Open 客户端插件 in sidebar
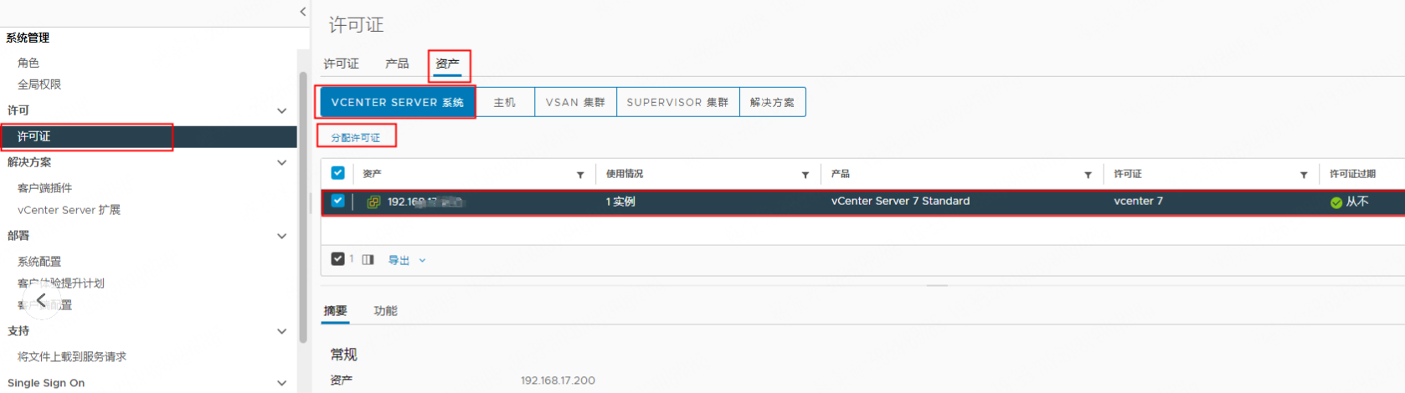 click(x=45, y=188)
